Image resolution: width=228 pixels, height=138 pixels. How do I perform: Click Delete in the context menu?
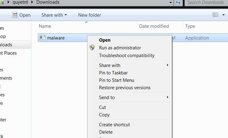[x=106, y=132]
